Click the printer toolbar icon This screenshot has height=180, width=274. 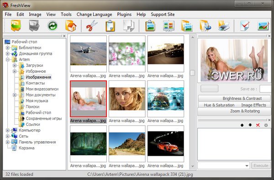[x=224, y=26]
